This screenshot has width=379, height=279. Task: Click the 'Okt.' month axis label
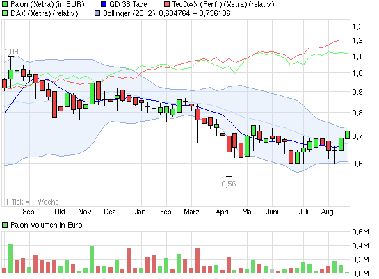(x=61, y=212)
